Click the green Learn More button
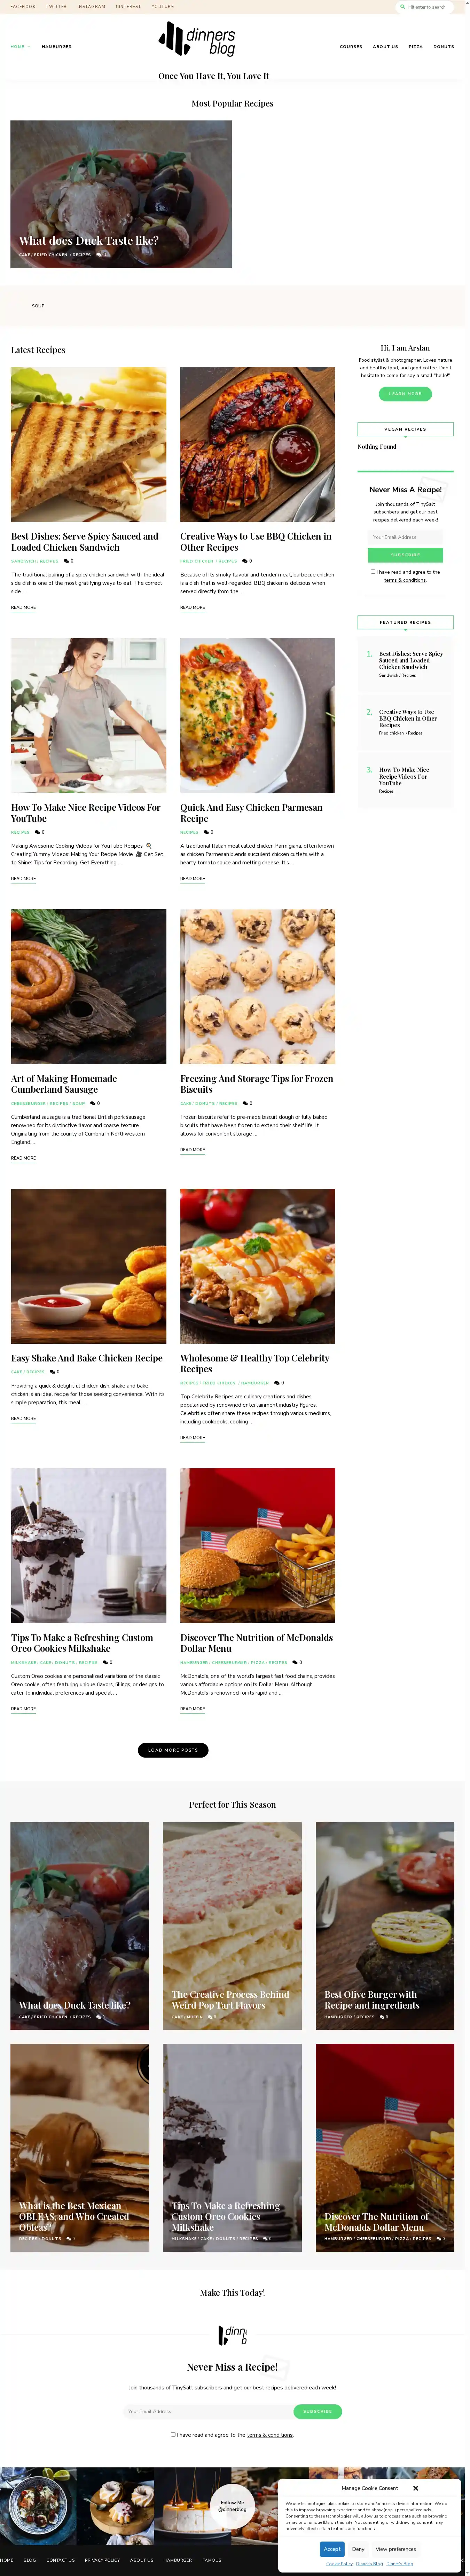Image resolution: width=470 pixels, height=2576 pixels. pyautogui.click(x=405, y=394)
